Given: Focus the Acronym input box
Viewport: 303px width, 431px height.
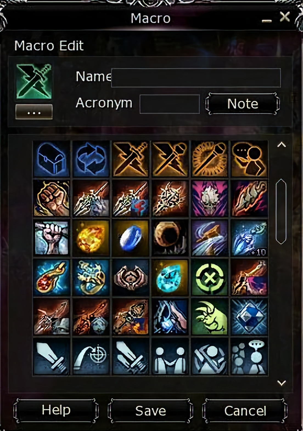Looking at the screenshot, I should coord(170,104).
